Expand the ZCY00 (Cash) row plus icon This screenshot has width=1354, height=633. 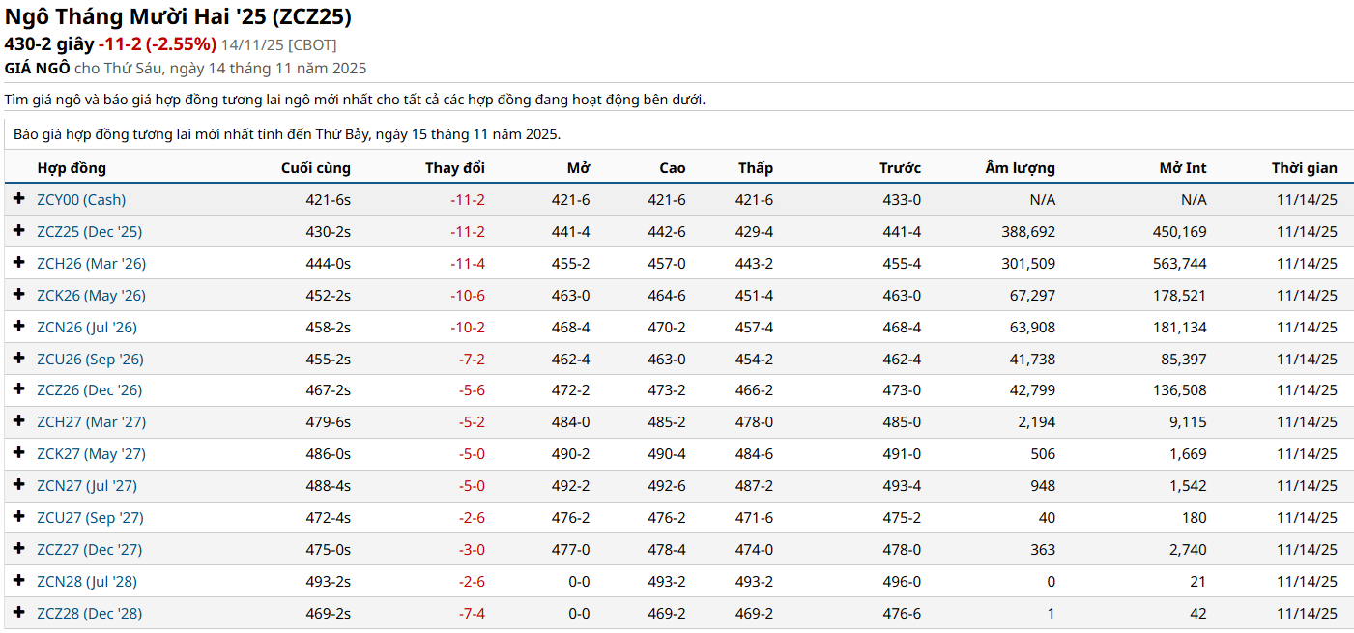pos(18,199)
